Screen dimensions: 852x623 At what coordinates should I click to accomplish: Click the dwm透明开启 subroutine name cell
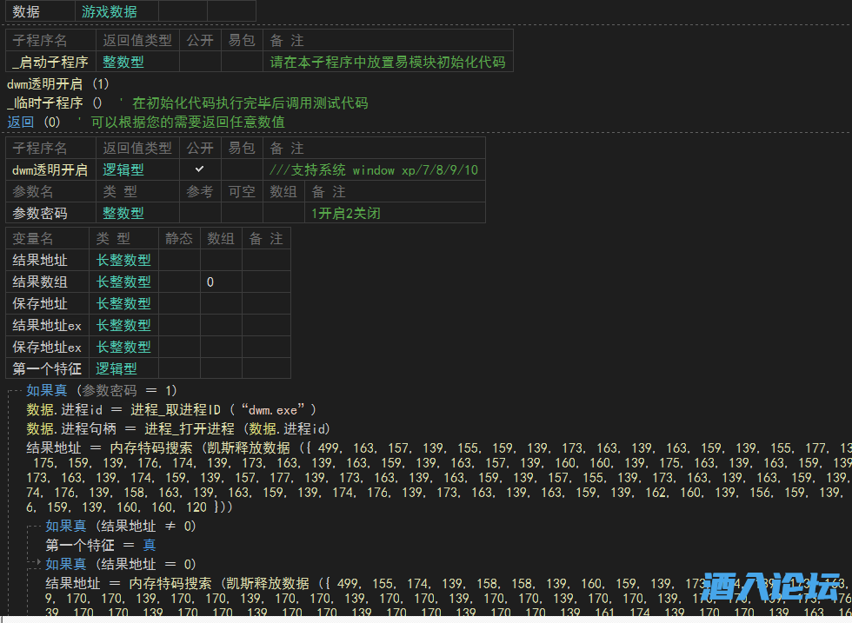point(50,169)
